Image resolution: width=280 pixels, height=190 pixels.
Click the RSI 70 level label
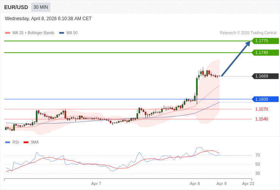tap(258, 155)
